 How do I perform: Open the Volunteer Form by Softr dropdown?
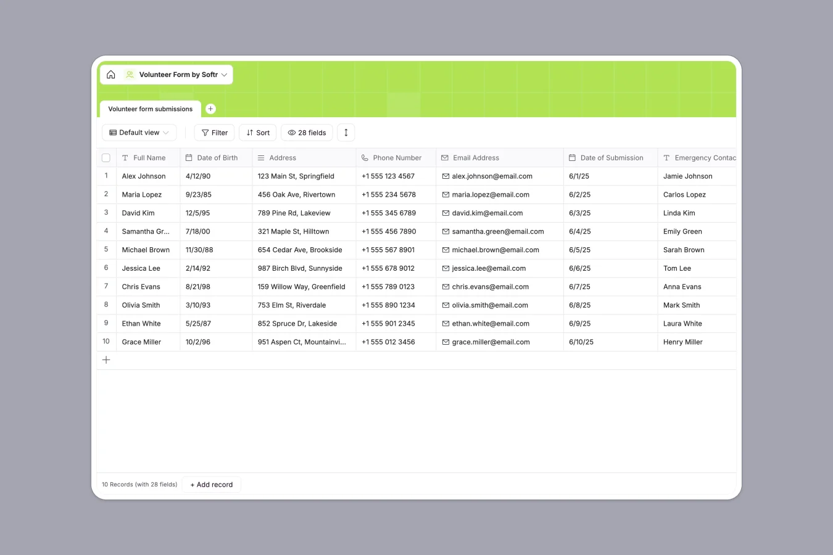pos(223,74)
